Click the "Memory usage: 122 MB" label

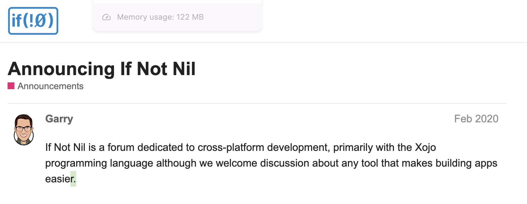(160, 17)
